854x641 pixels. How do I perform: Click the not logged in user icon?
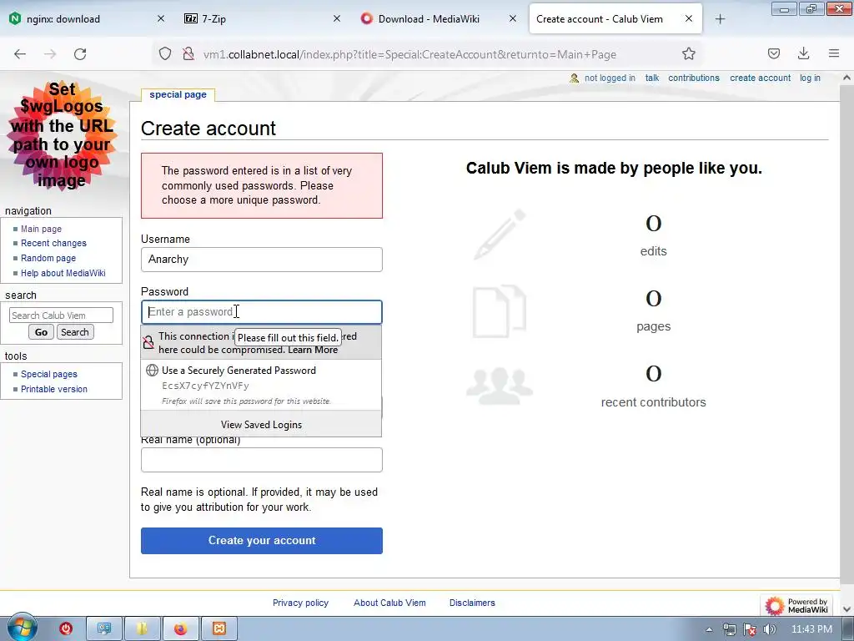click(574, 78)
